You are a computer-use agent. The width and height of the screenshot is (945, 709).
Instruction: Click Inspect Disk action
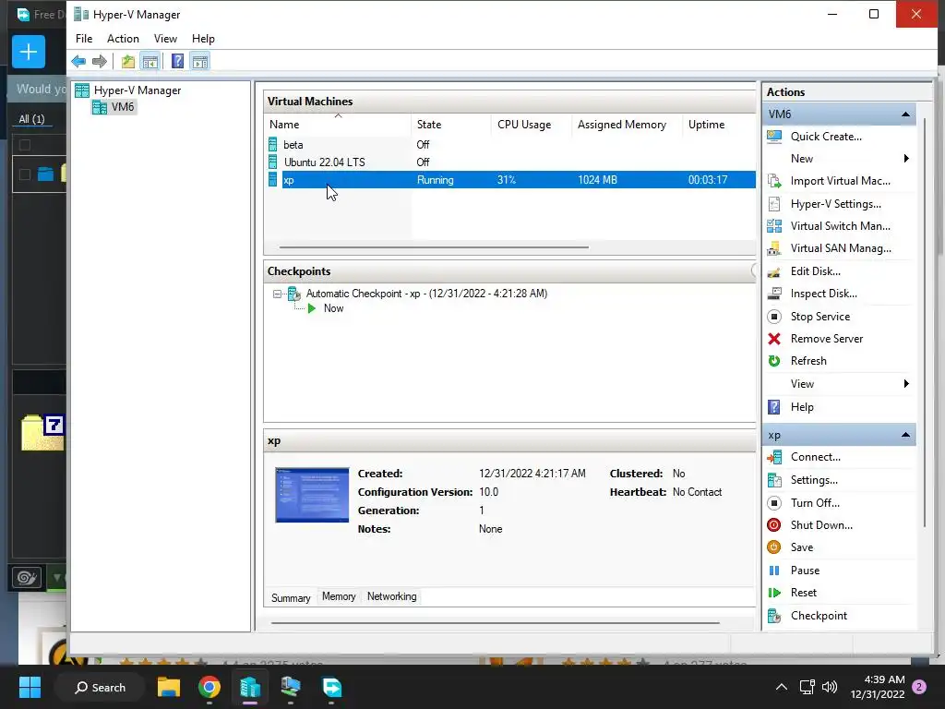coord(823,294)
